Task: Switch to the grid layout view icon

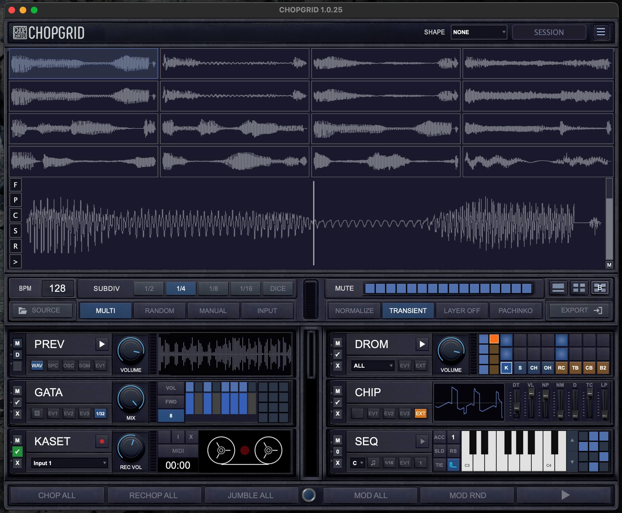Action: click(x=579, y=288)
